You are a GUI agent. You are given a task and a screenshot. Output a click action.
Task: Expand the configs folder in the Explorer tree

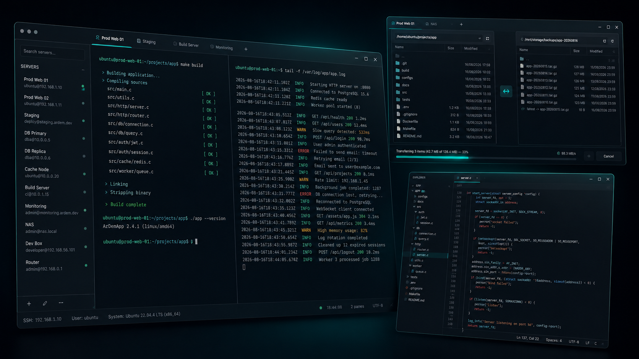[x=415, y=196]
